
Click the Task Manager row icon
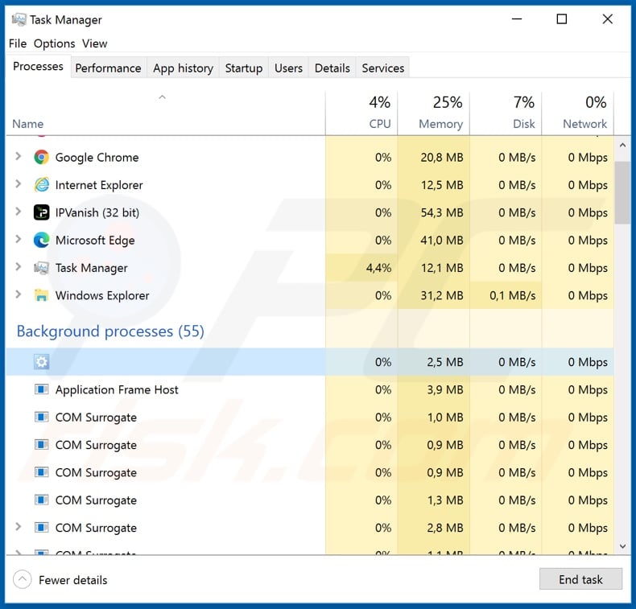click(x=41, y=268)
